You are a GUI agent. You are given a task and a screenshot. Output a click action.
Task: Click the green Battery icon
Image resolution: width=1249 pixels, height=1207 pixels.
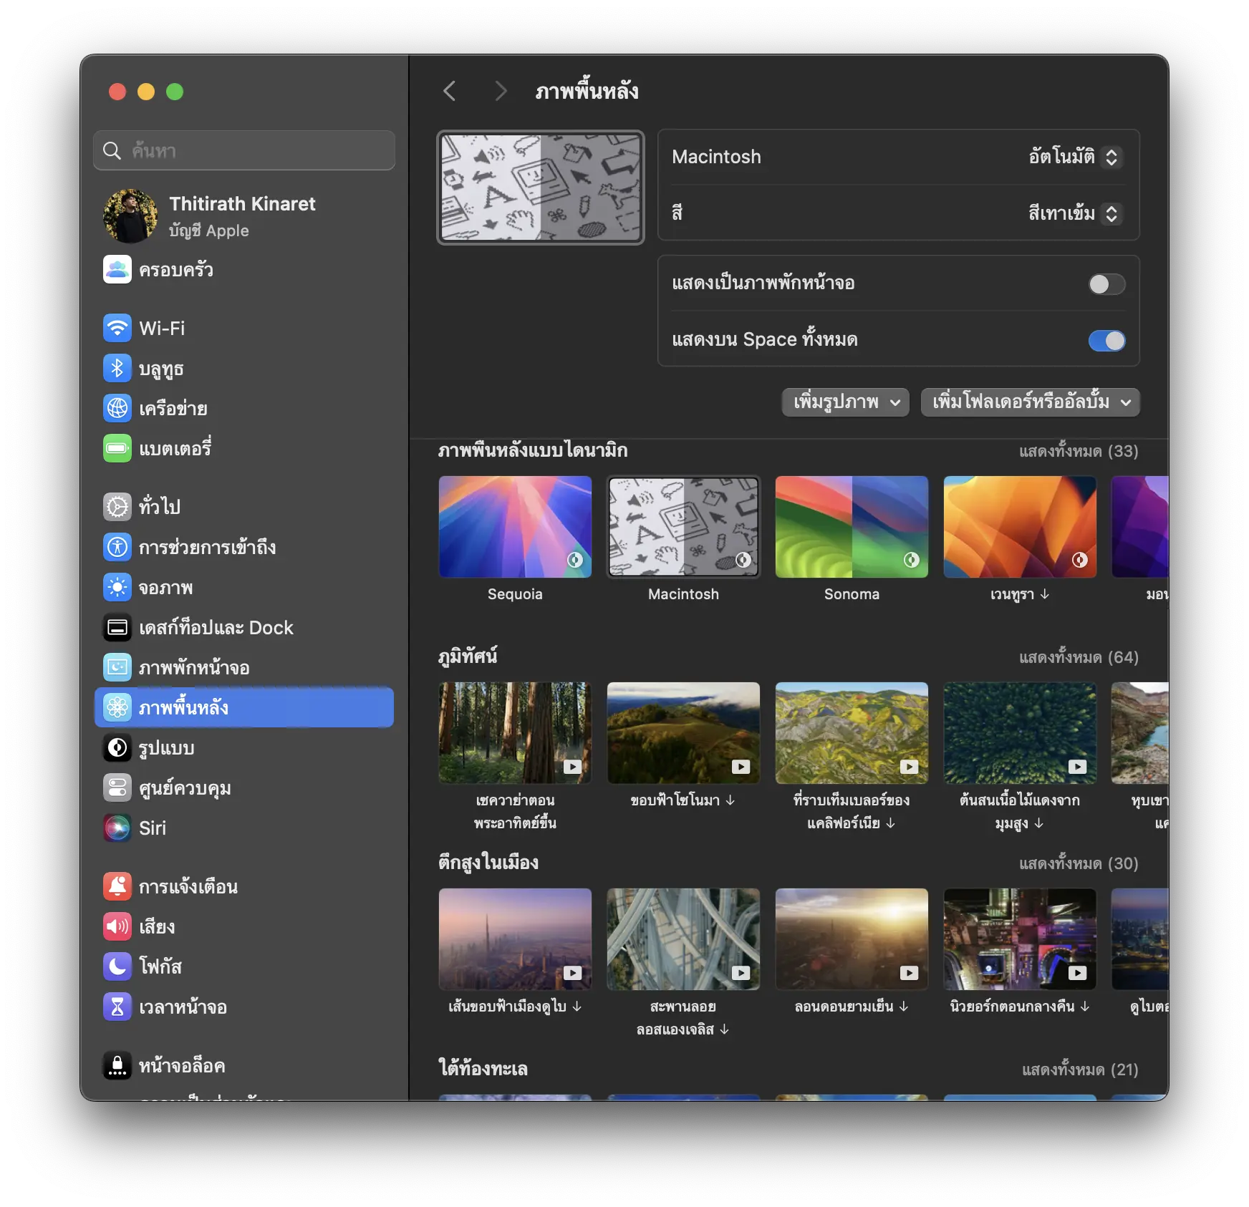tap(117, 449)
